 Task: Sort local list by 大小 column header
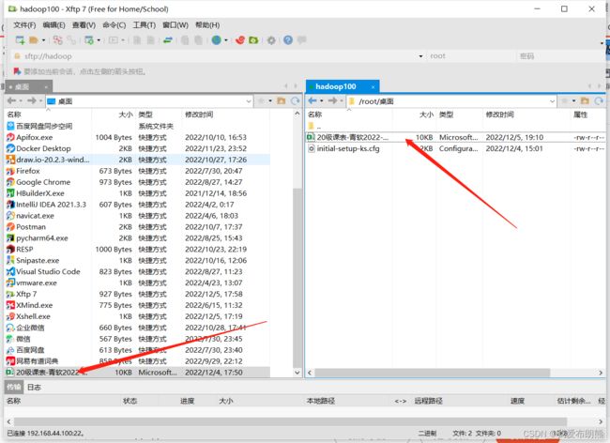114,115
